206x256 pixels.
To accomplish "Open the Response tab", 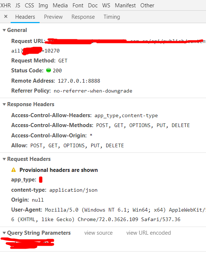I will [83, 17].
